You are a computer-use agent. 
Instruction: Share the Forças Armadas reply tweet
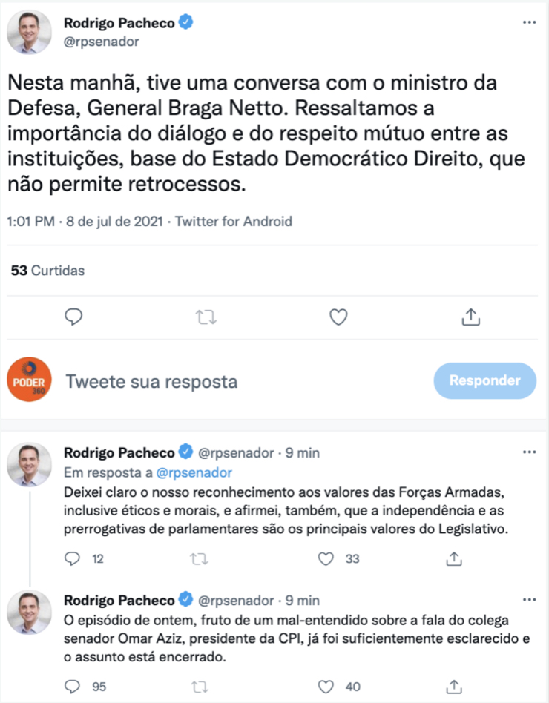455,558
